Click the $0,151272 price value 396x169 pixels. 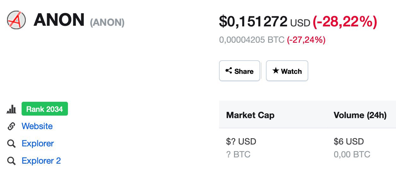point(253,21)
